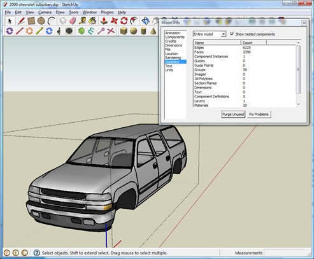This screenshot has height=259, width=314.
Task: Click the Tape Measure tool
Action: click(83, 21)
